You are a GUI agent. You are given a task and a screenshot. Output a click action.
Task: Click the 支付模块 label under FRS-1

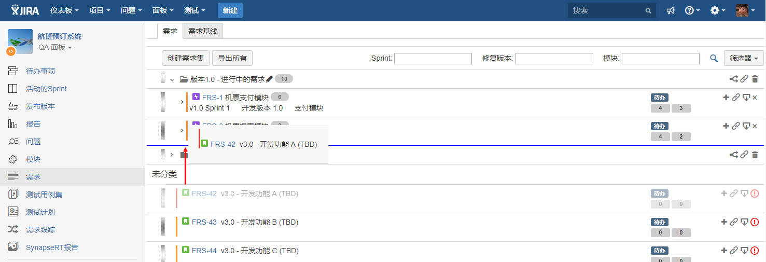tap(309, 108)
